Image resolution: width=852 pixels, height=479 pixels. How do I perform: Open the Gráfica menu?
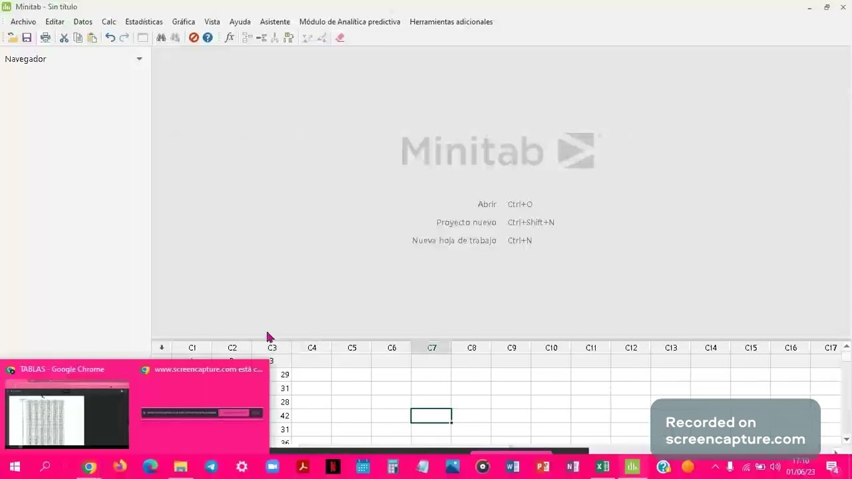click(x=184, y=22)
